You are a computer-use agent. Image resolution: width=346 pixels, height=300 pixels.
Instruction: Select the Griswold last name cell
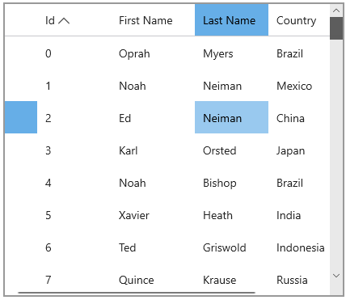(x=231, y=247)
